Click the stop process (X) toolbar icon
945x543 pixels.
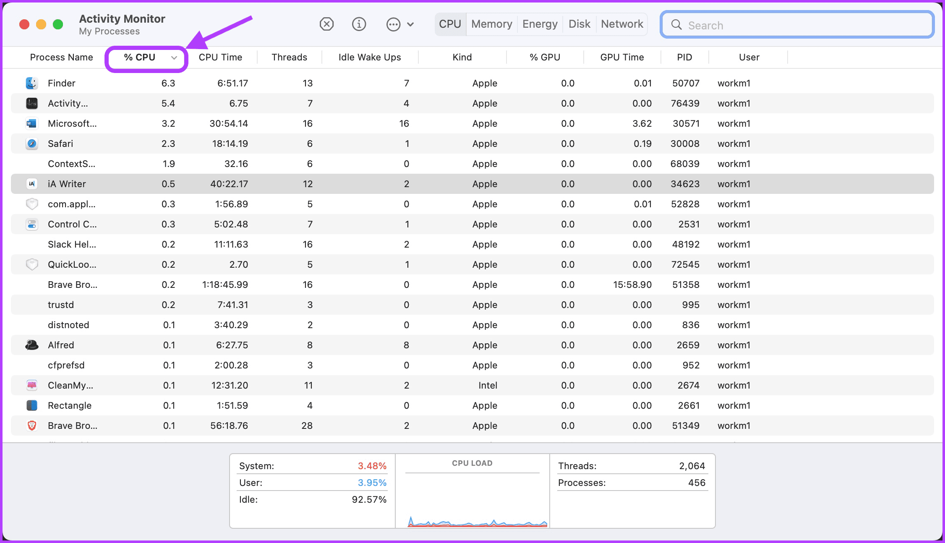click(326, 24)
